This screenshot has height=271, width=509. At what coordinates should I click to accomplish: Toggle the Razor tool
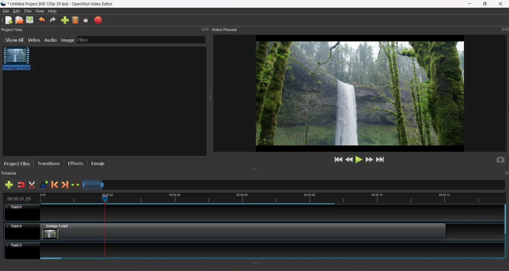32,185
